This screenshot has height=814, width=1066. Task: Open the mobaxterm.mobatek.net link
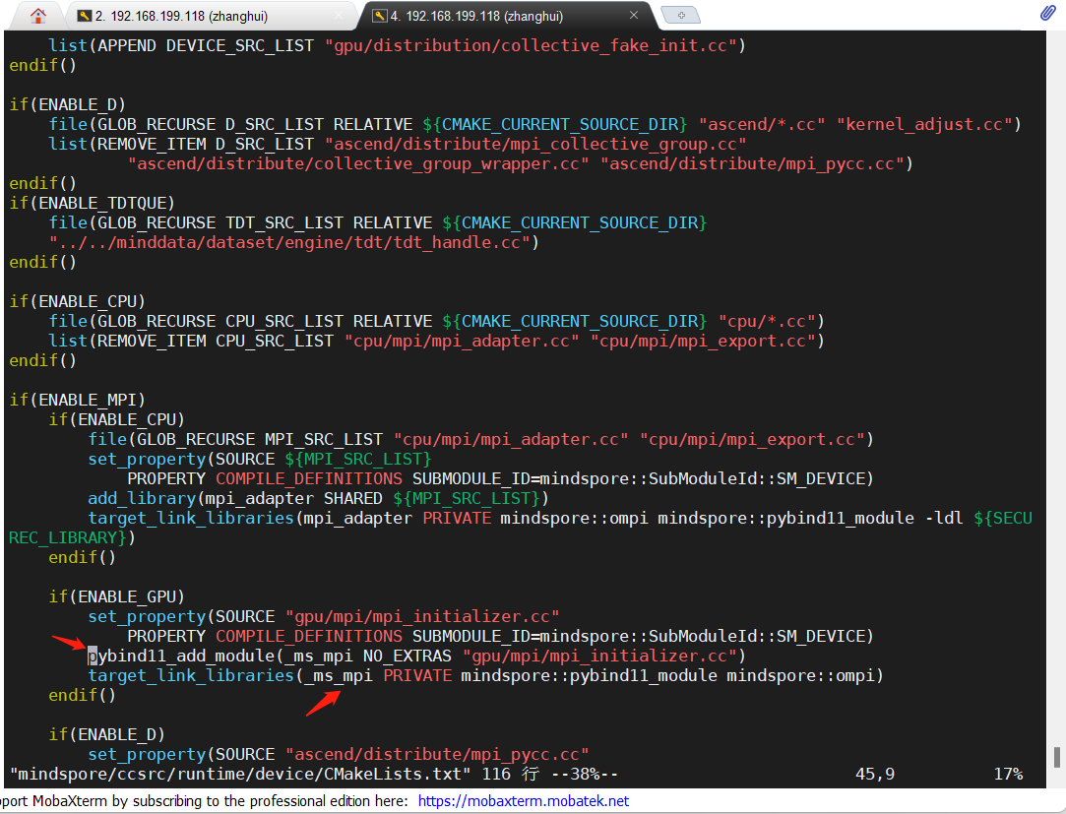[x=523, y=801]
